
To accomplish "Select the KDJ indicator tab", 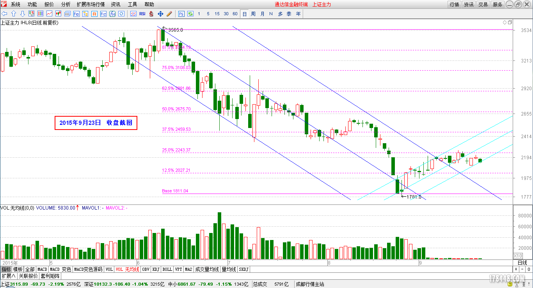I will coord(156,269).
